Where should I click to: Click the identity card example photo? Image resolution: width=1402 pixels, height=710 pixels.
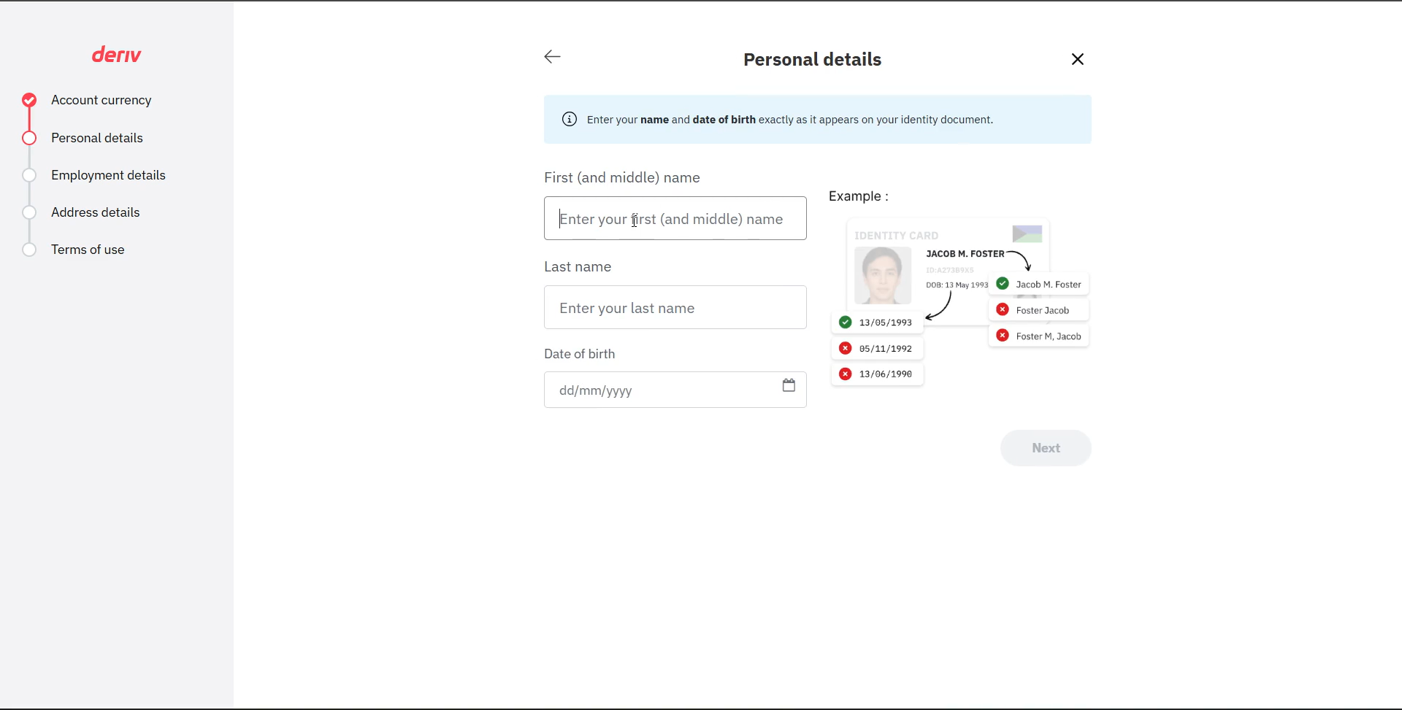883,275
